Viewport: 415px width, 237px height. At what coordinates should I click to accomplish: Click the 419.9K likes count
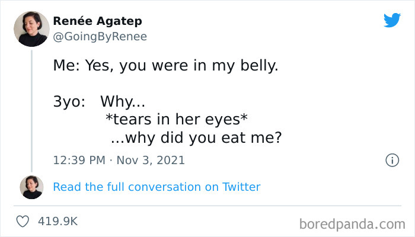click(58, 221)
